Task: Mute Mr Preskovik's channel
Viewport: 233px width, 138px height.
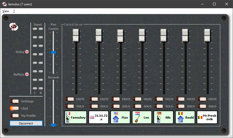Action: click(202, 99)
